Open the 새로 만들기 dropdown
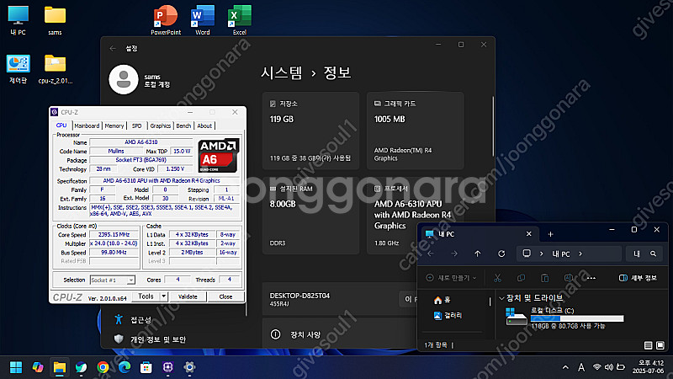Viewport: 673px width, 379px height. [x=451, y=278]
